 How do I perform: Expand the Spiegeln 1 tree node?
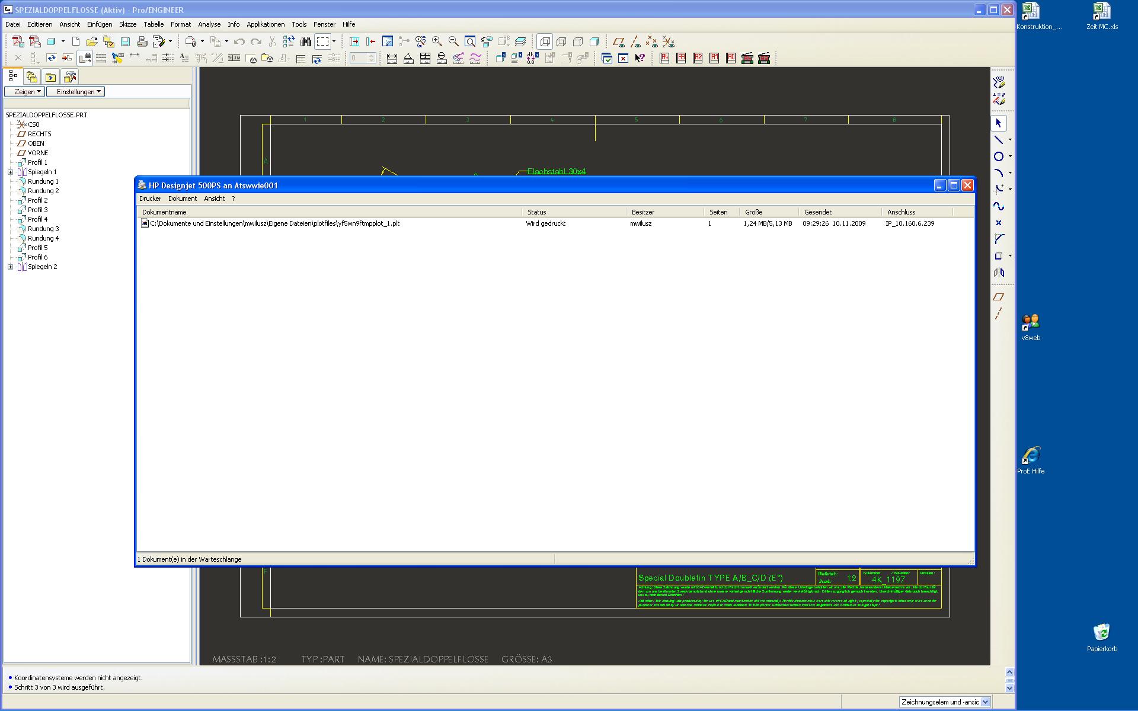click(10, 172)
